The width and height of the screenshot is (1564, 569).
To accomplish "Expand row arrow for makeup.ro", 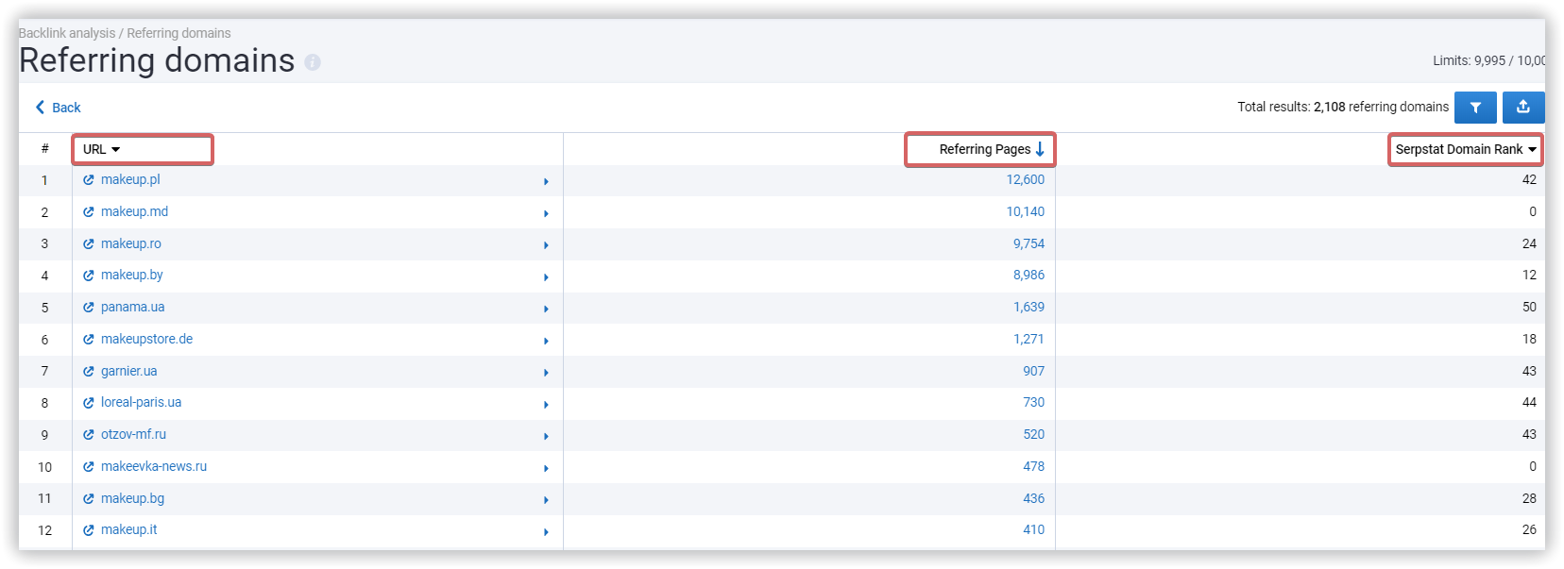I will 546,245.
